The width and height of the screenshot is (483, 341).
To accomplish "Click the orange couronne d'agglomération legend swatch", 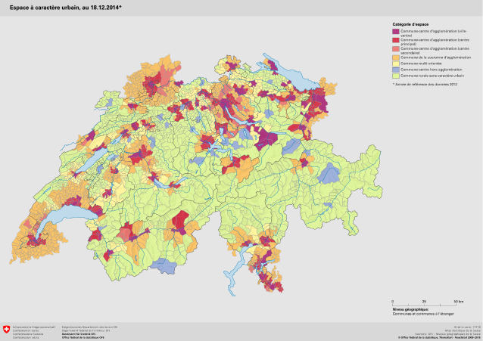I will click(x=396, y=57).
